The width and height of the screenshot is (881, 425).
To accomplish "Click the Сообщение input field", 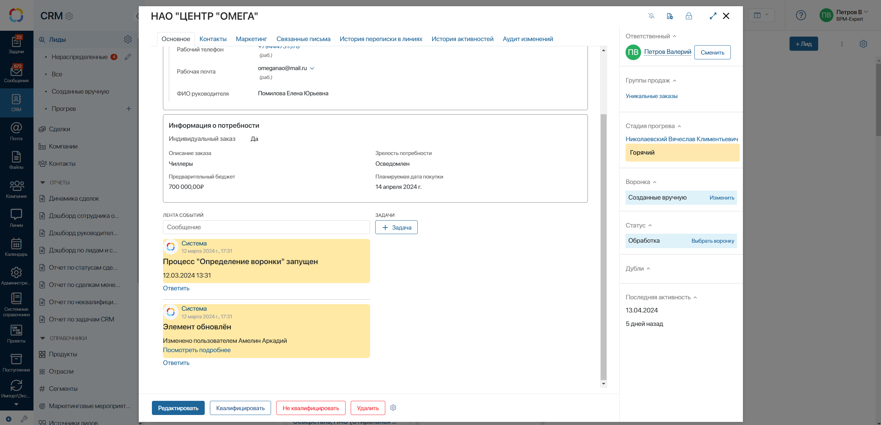I will [266, 227].
